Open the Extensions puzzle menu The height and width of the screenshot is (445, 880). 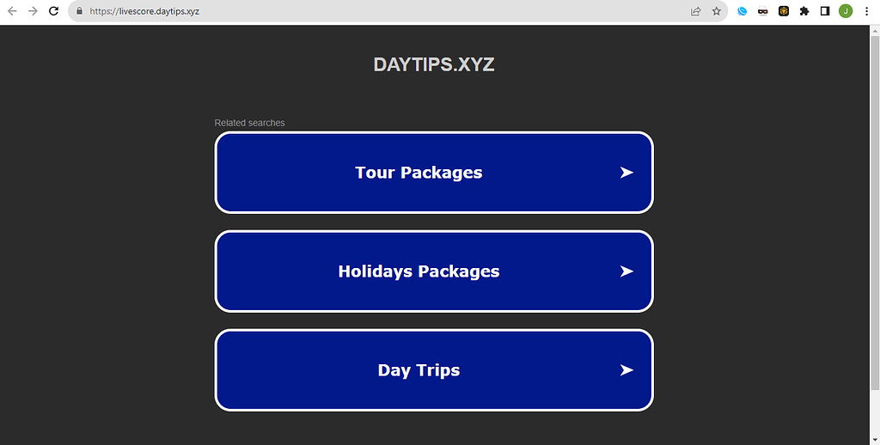pyautogui.click(x=804, y=11)
